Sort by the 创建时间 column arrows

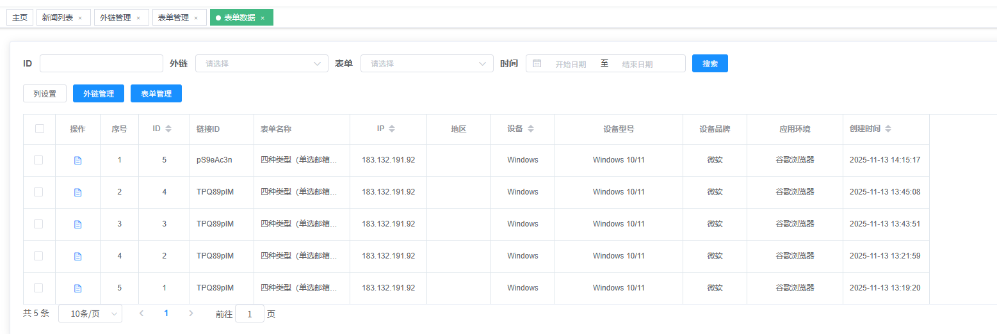click(x=888, y=129)
